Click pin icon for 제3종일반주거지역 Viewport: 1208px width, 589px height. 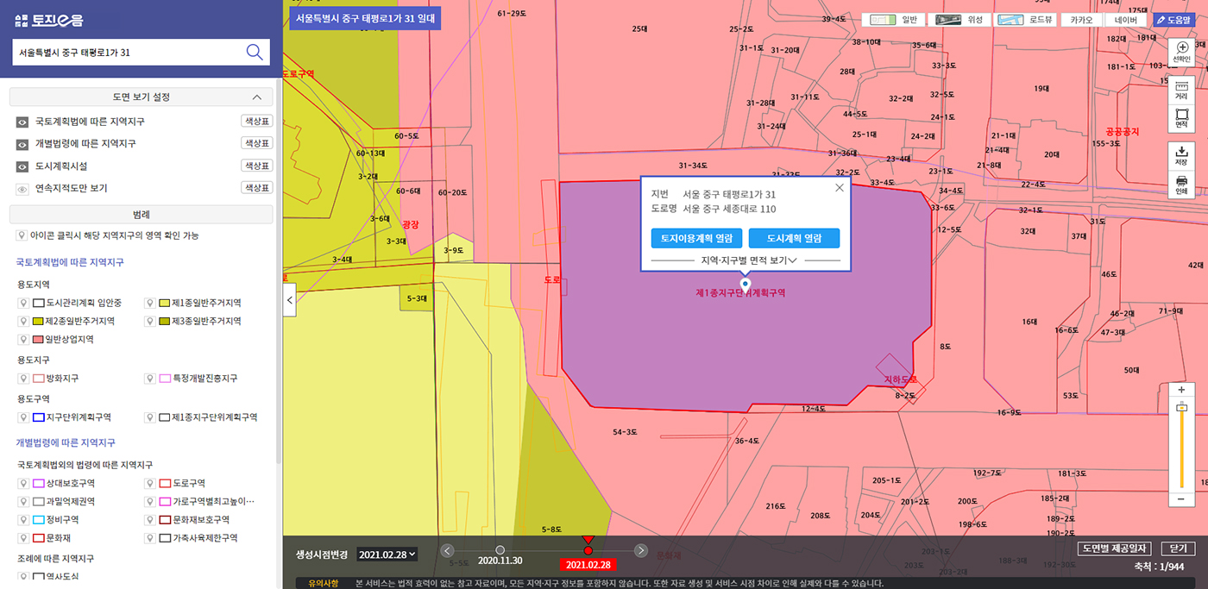[x=150, y=321]
